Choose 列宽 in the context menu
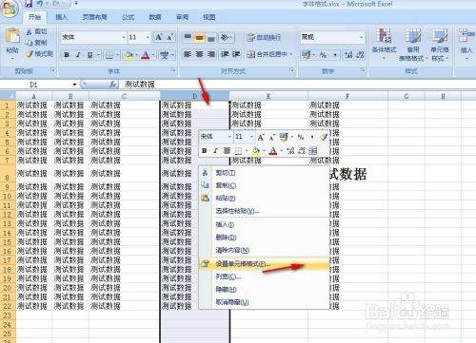 click(x=264, y=276)
